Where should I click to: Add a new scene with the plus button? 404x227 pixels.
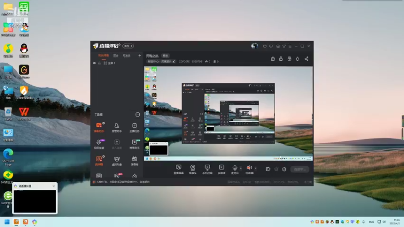(140, 55)
